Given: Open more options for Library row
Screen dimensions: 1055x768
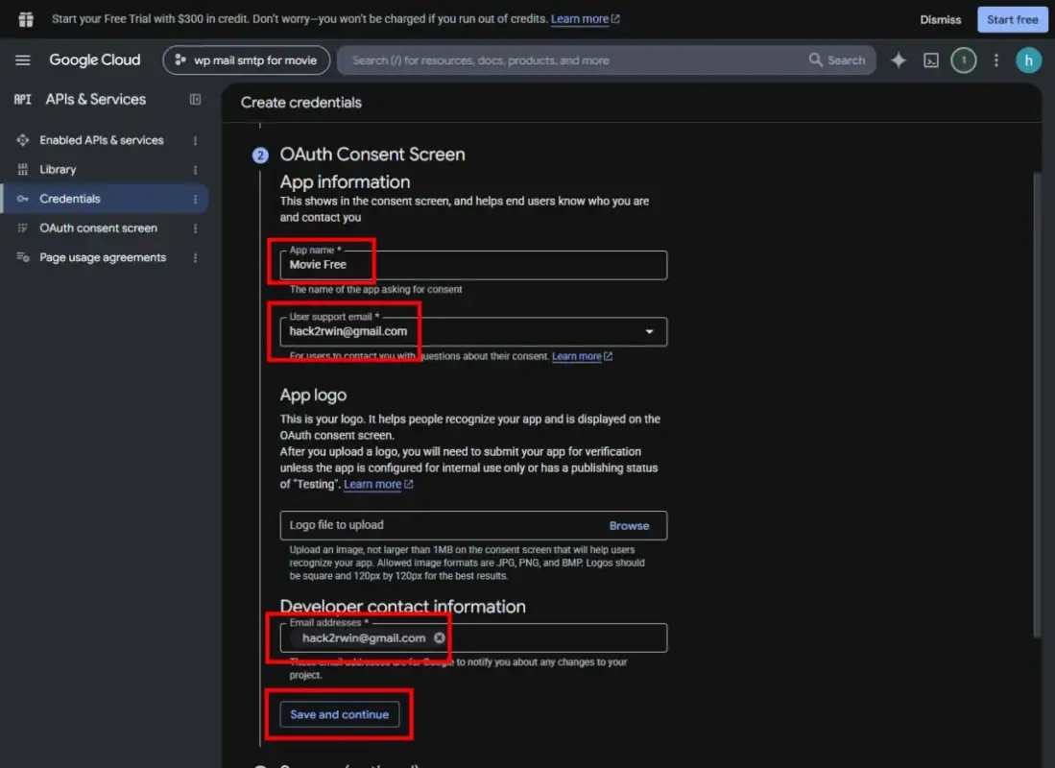Looking at the screenshot, I should click(x=195, y=170).
